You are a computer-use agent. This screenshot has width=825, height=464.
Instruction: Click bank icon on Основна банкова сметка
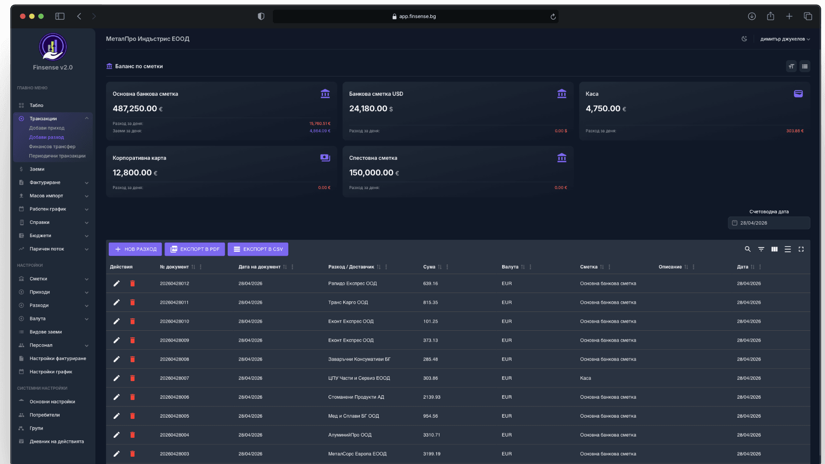(x=325, y=94)
